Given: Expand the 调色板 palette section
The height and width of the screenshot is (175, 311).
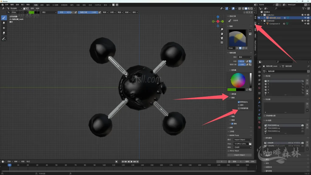Looking at the screenshot, I should (x=233, y=94).
